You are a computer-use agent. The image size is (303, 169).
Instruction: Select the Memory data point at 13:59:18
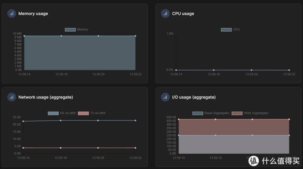[61, 36]
